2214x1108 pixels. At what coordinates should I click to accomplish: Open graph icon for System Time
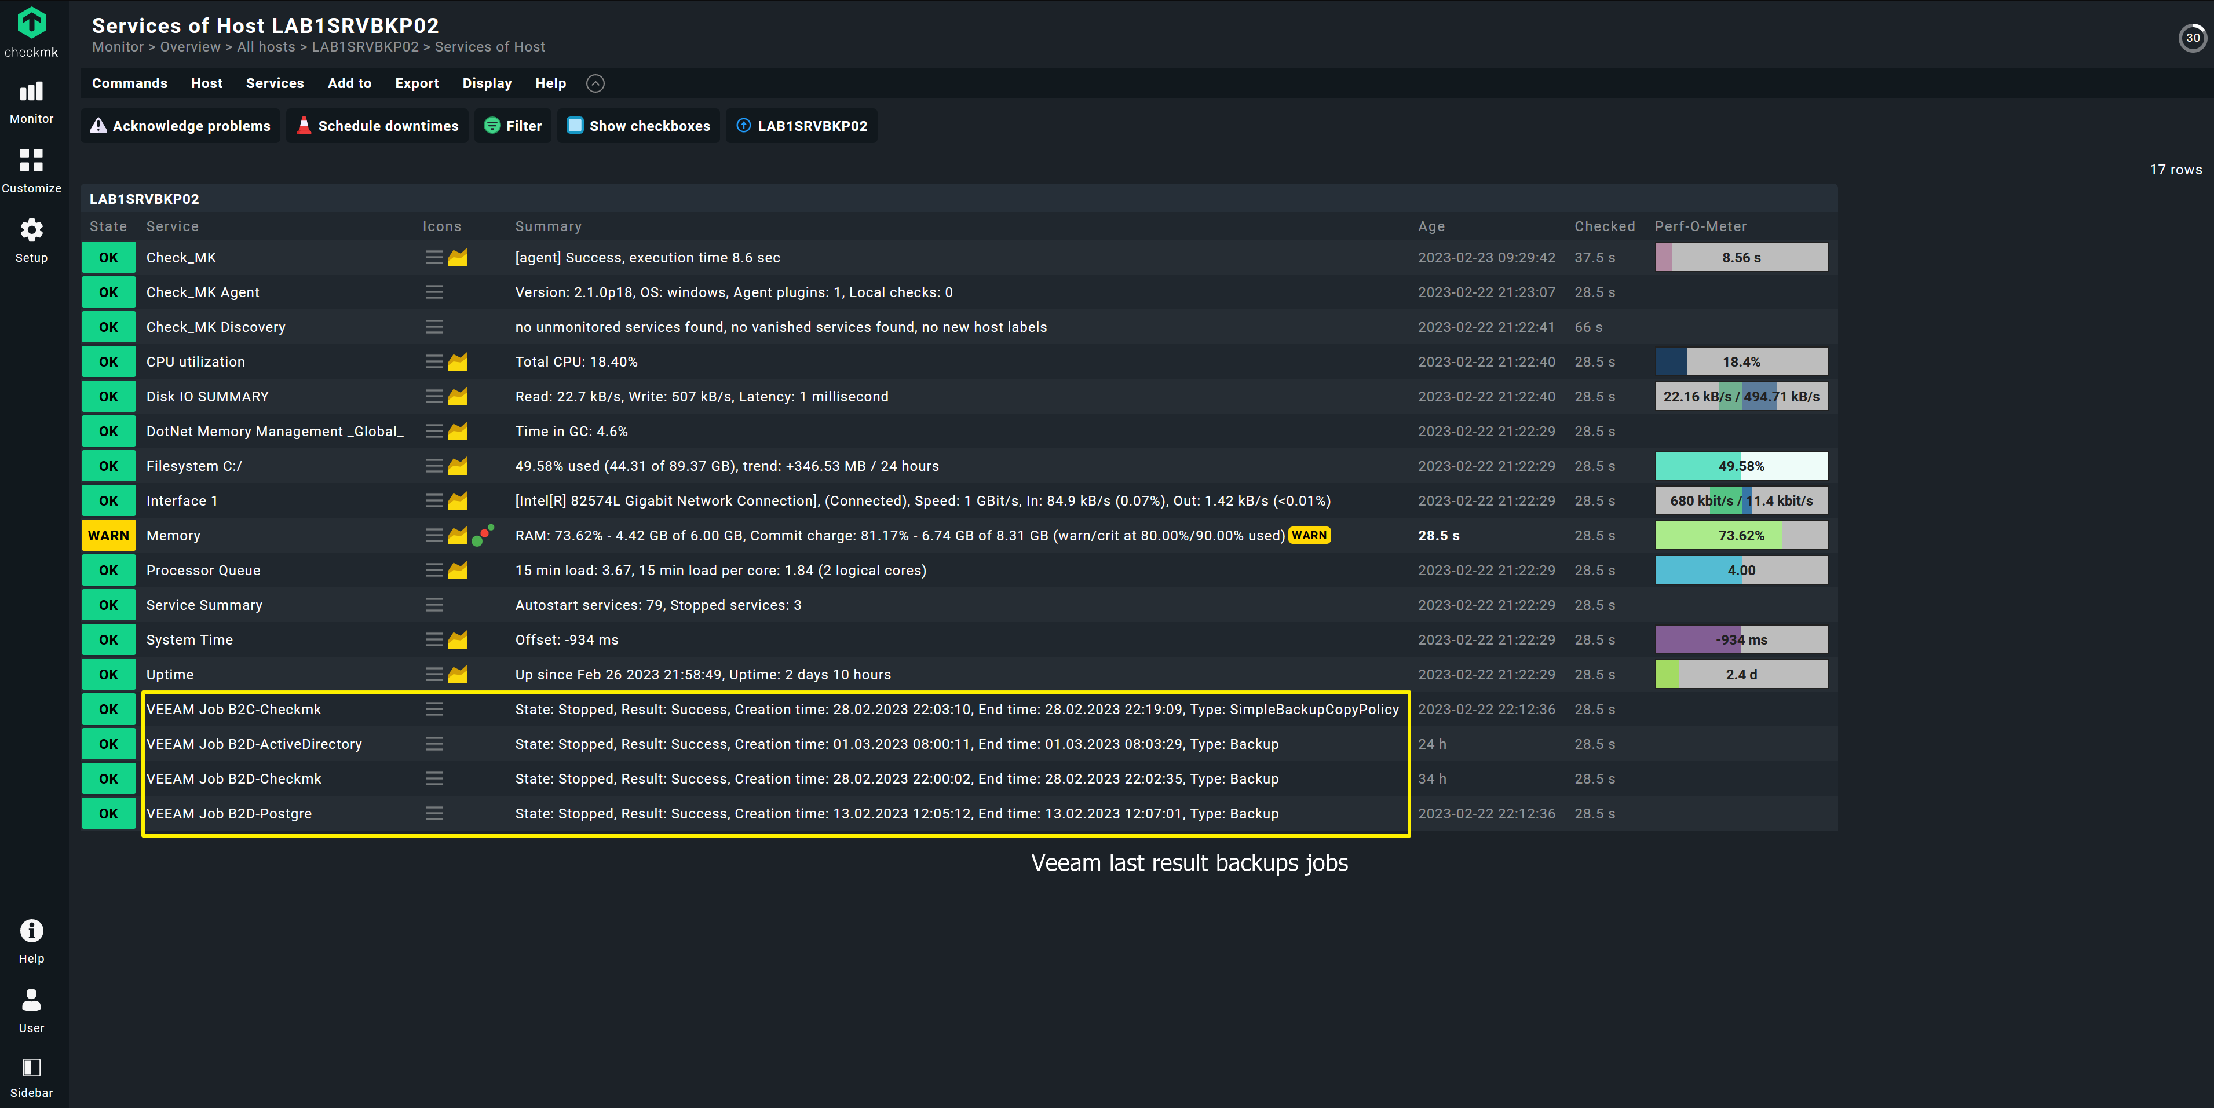pyautogui.click(x=458, y=639)
